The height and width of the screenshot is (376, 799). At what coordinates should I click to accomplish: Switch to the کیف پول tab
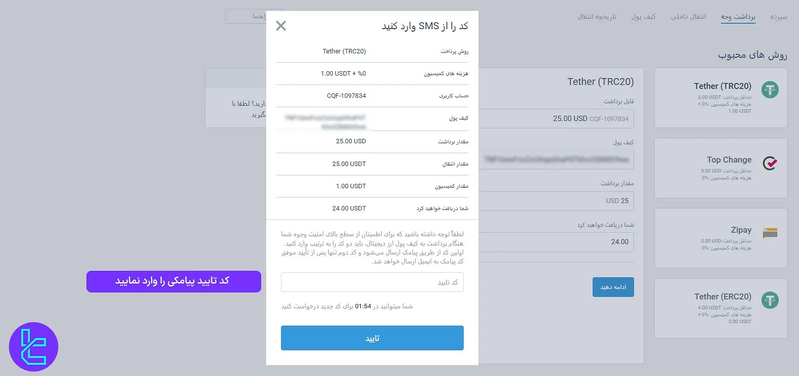pyautogui.click(x=644, y=16)
